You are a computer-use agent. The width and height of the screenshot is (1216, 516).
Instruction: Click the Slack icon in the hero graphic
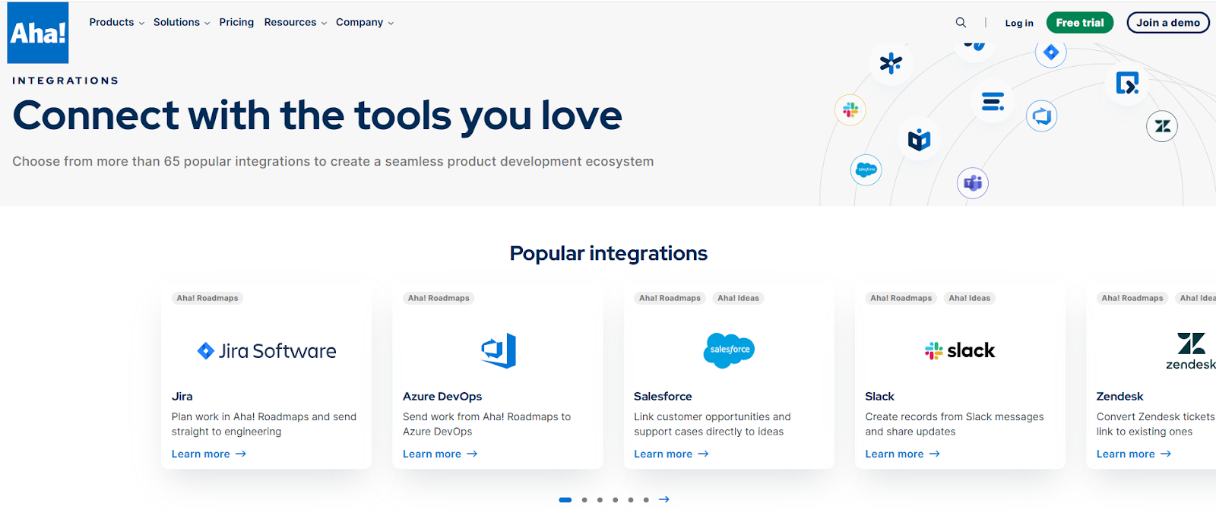[850, 110]
